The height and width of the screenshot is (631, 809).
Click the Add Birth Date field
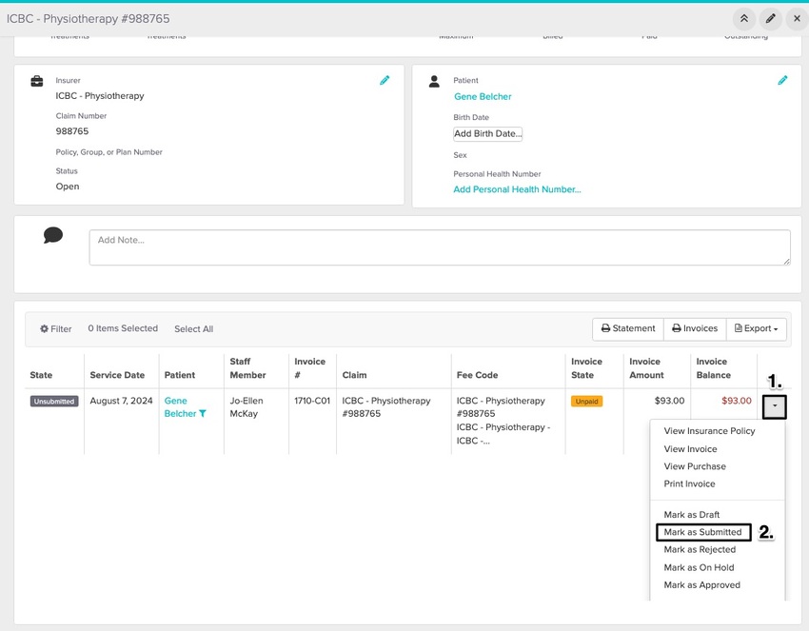point(487,133)
